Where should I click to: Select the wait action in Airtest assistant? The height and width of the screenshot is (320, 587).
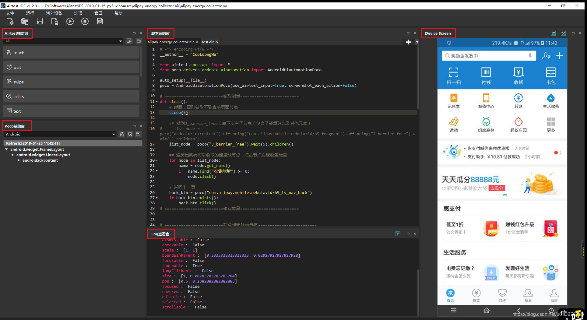pos(71,67)
